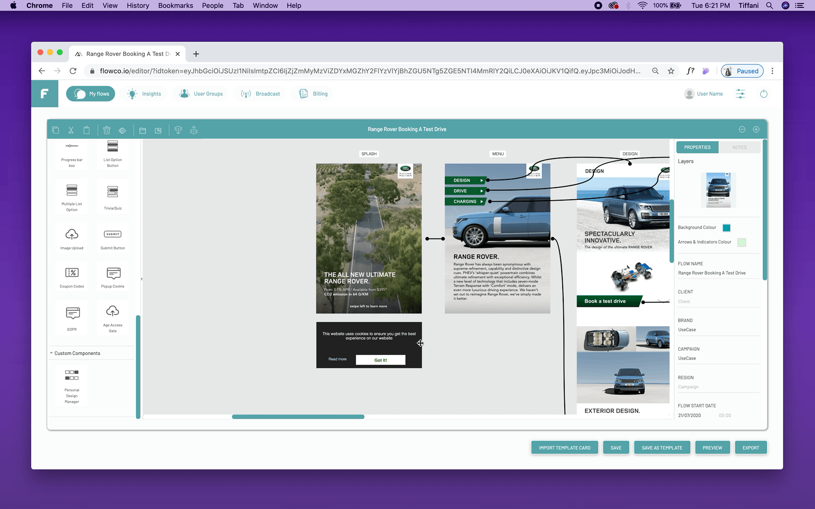Switch to the Properties tab
815x509 pixels.
point(697,147)
